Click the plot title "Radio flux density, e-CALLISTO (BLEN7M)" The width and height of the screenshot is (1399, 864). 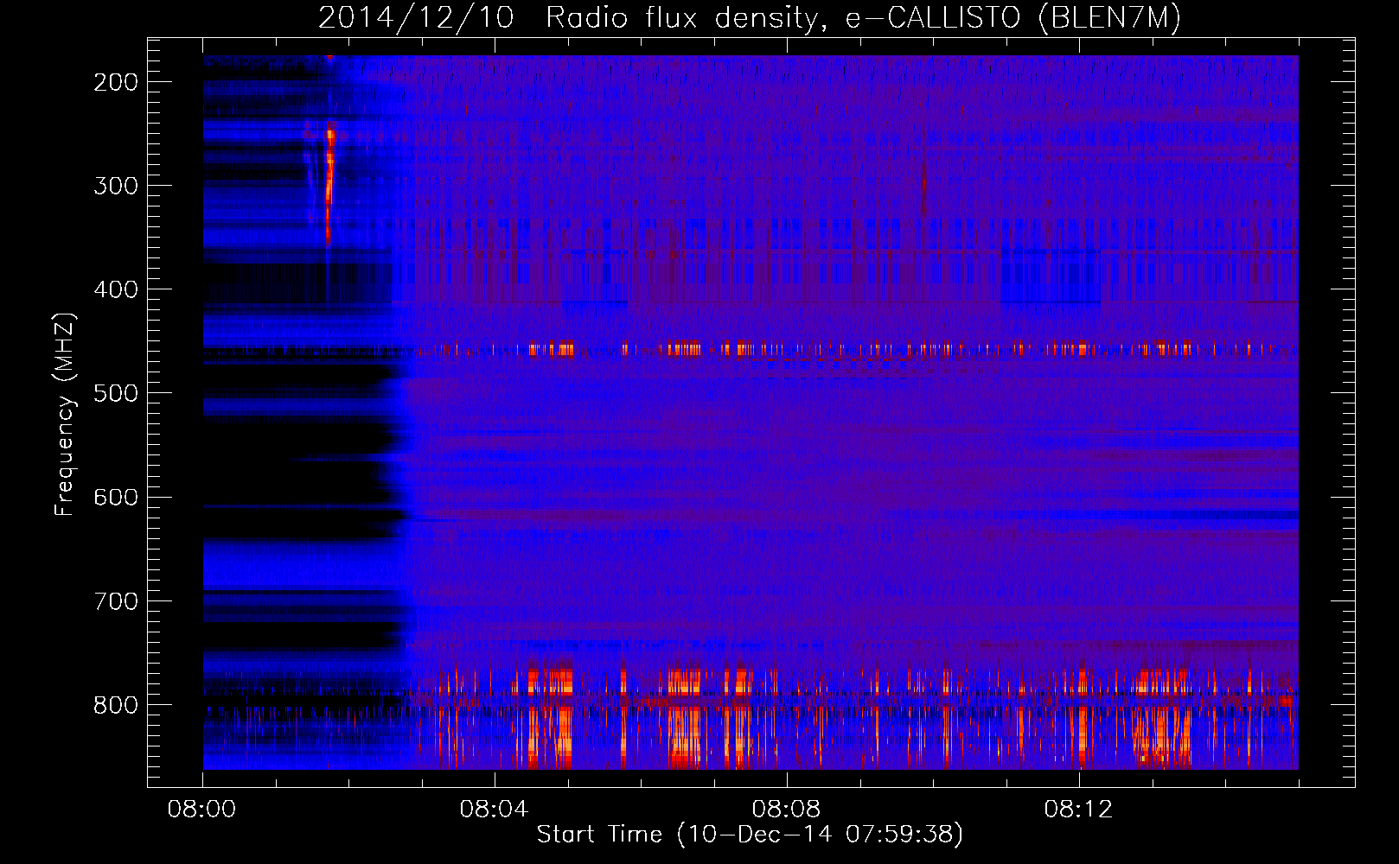tap(863, 18)
